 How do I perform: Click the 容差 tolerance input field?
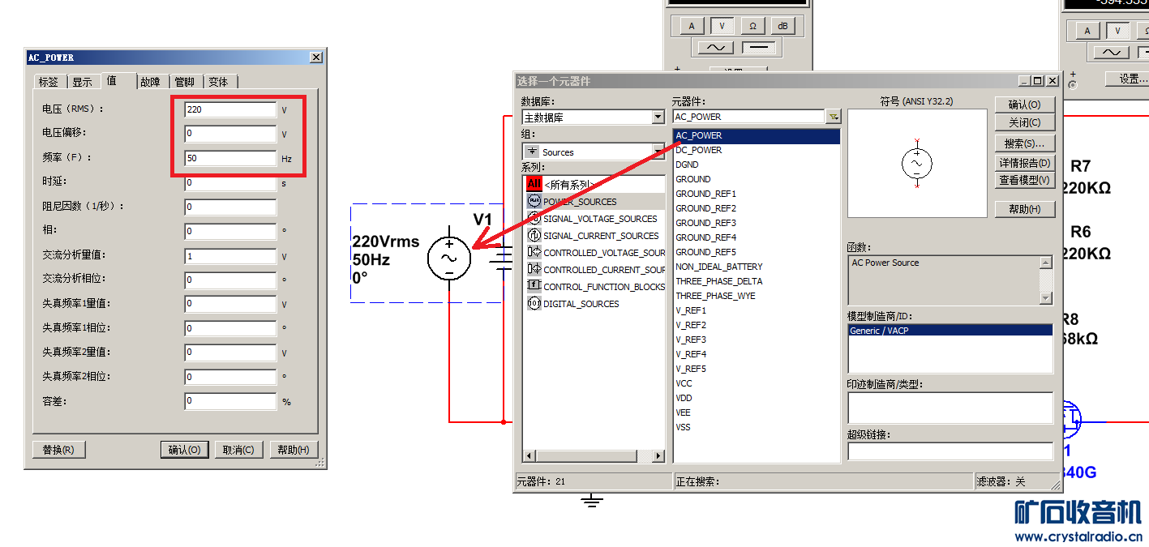click(230, 401)
